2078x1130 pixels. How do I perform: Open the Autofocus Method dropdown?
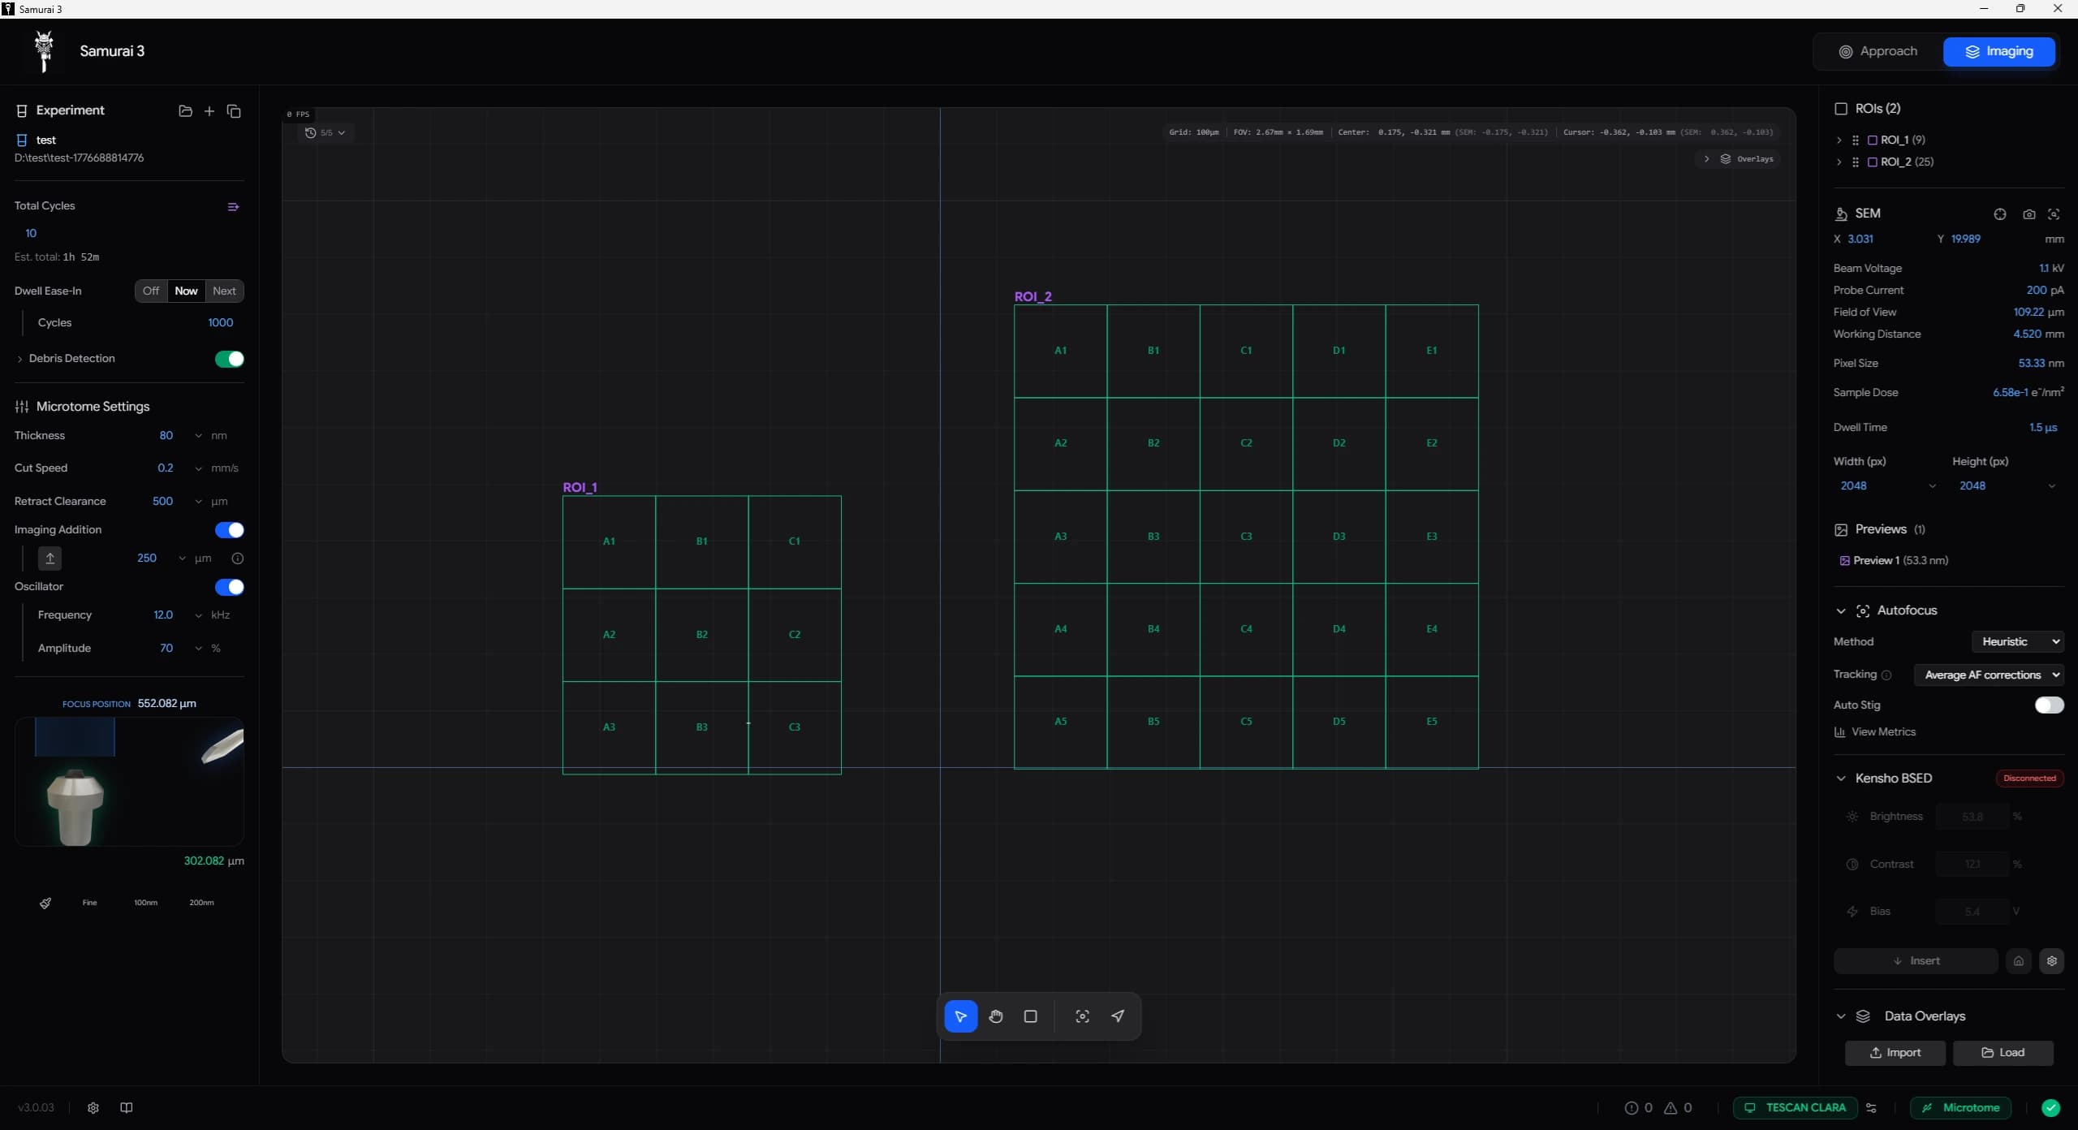point(2018,642)
